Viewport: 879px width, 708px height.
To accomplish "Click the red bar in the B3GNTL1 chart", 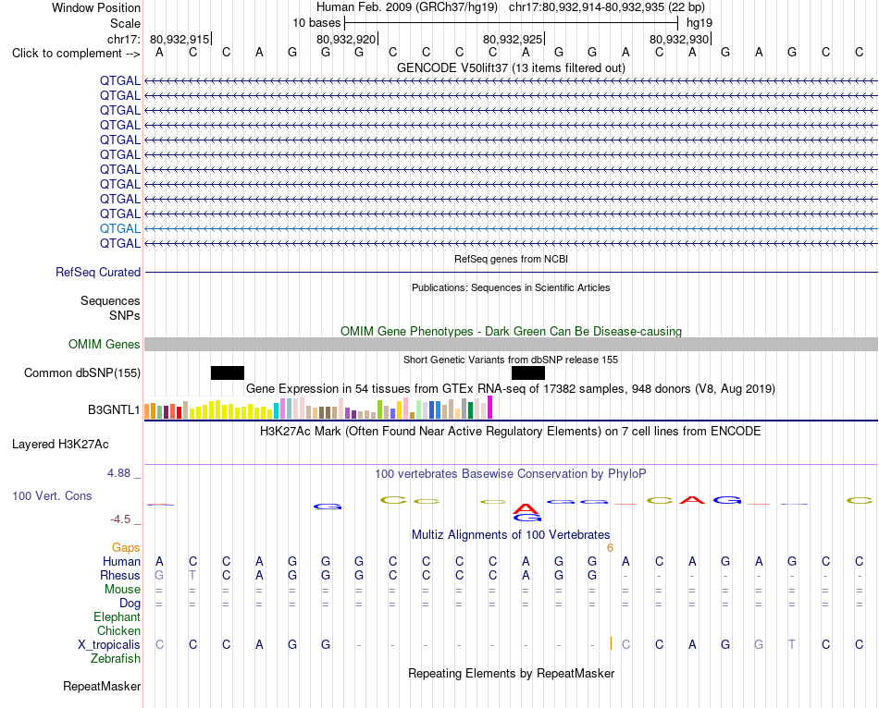I will click(x=179, y=413).
